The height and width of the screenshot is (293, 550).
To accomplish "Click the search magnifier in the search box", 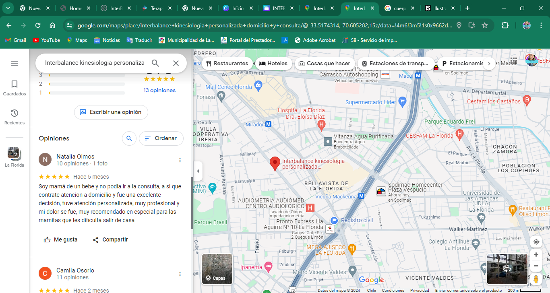I will (x=155, y=63).
